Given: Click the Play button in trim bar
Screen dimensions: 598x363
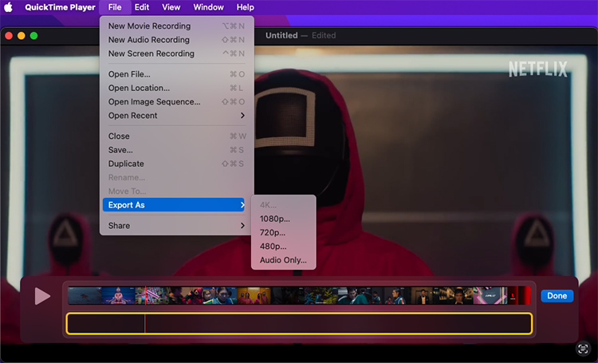Looking at the screenshot, I should point(42,296).
